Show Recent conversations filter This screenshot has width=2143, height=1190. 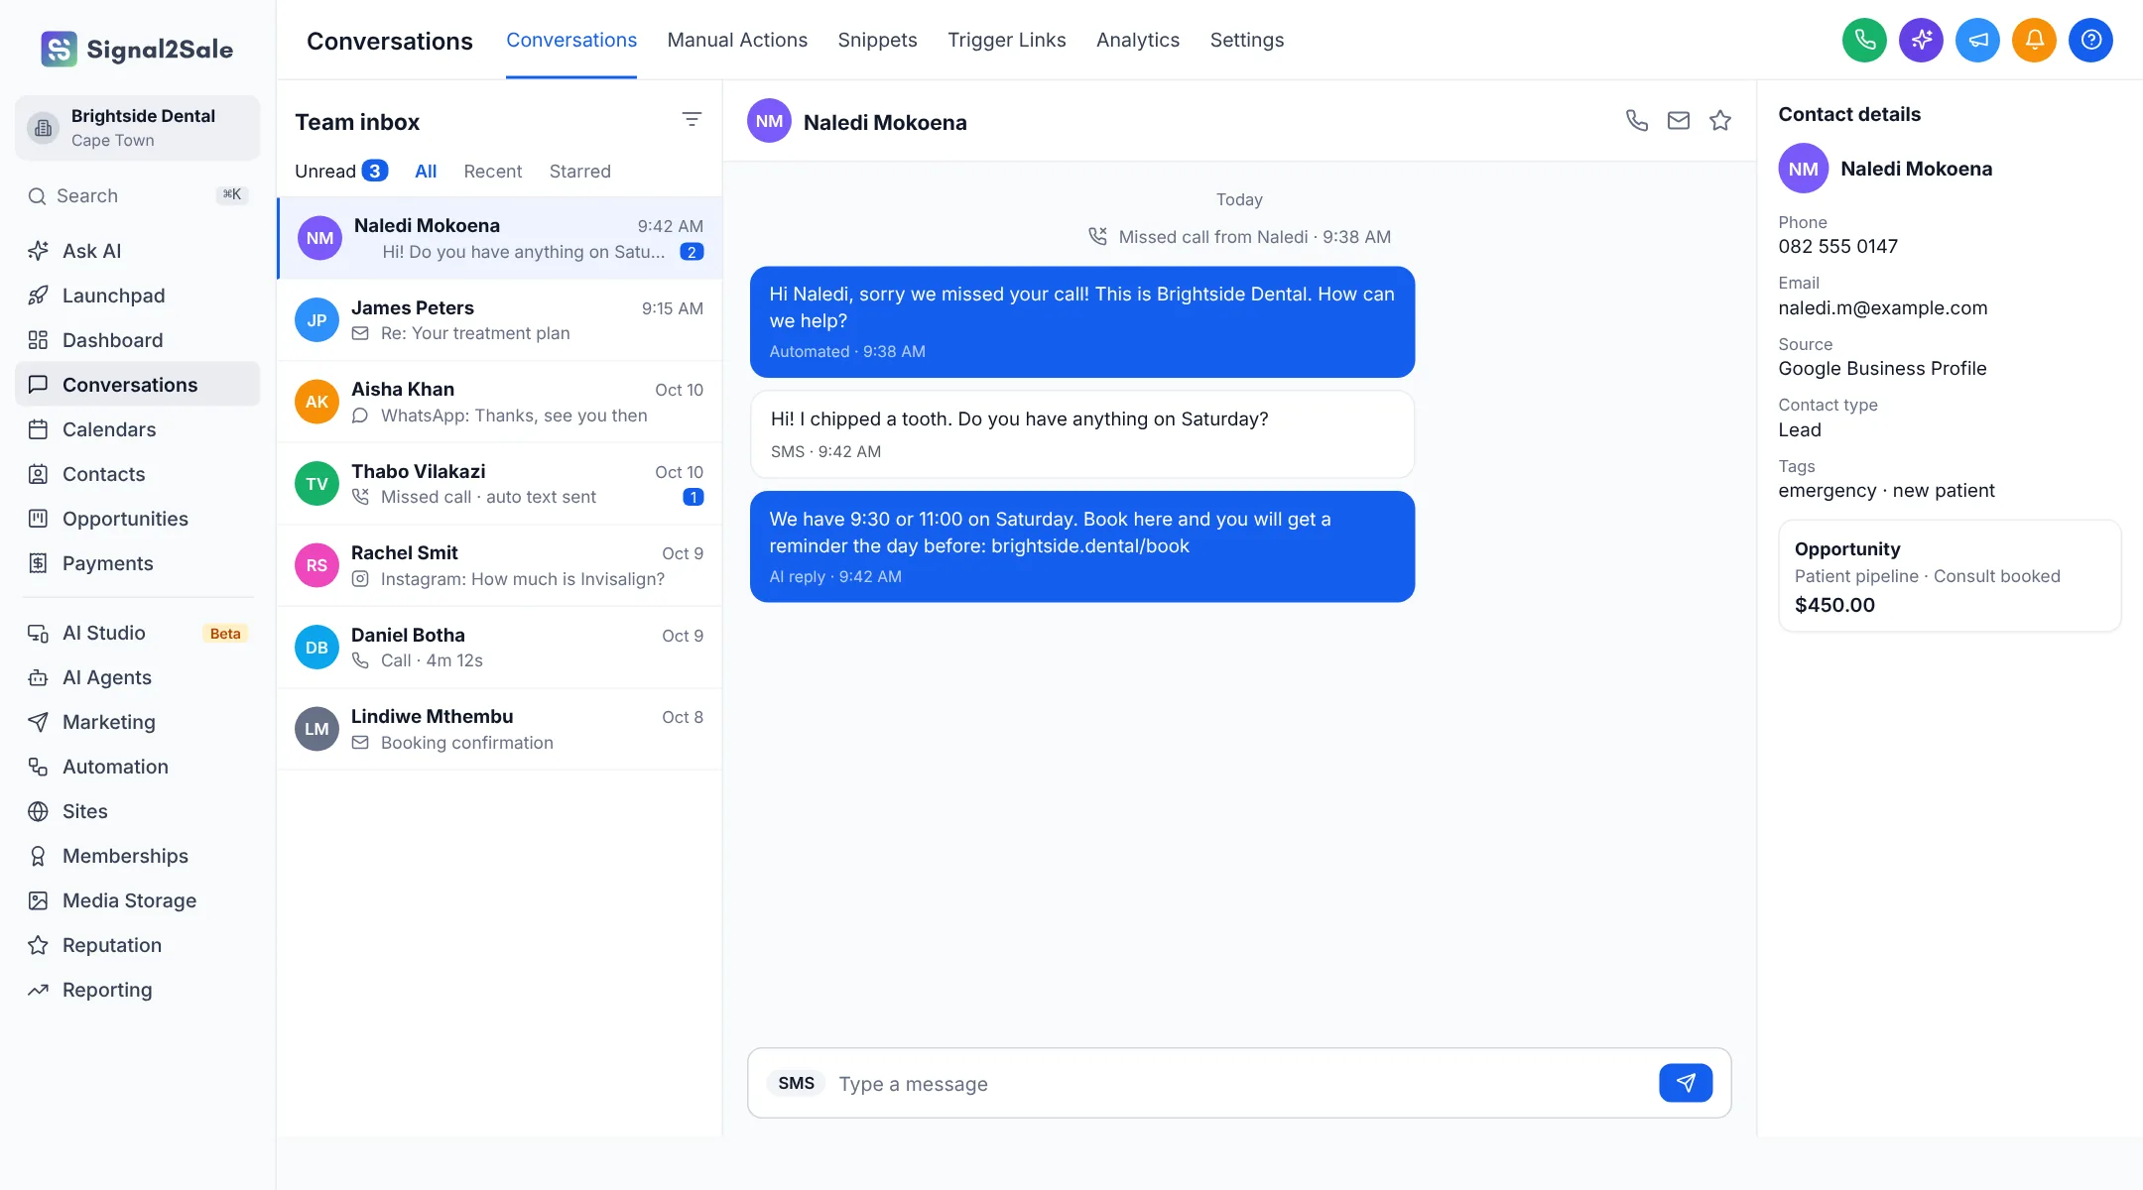tap(492, 171)
